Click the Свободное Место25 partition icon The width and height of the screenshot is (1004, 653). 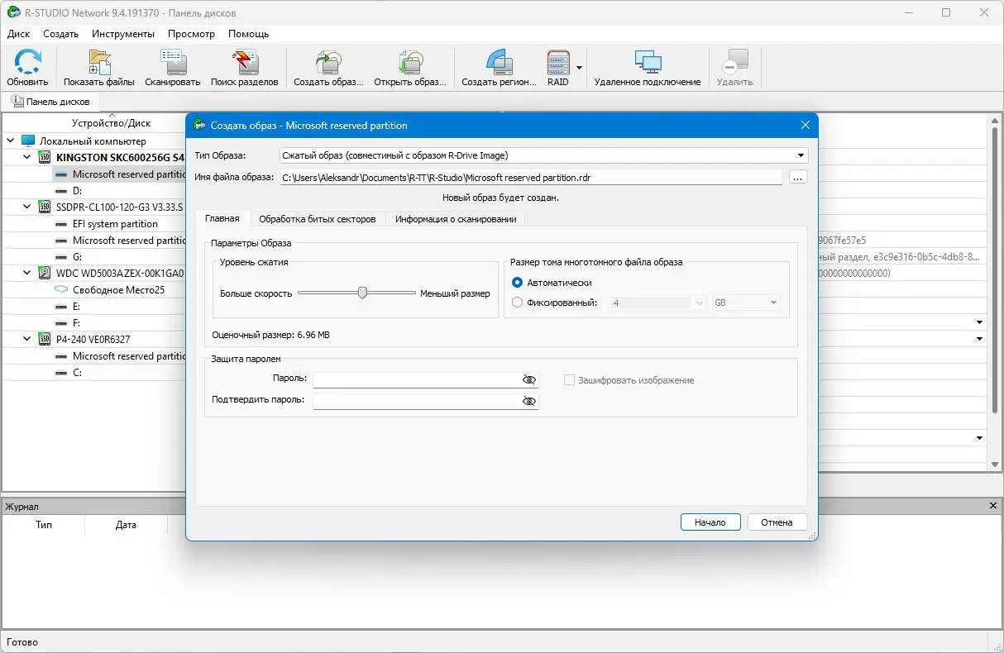[61, 290]
